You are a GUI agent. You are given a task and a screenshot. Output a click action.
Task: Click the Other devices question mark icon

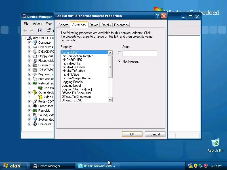[35, 92]
